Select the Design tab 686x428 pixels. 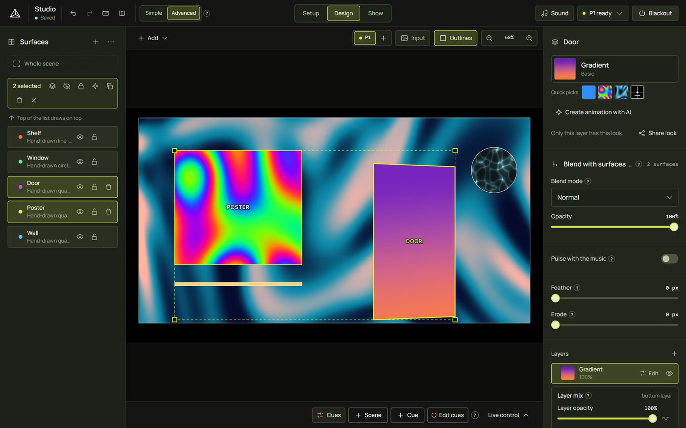343,13
